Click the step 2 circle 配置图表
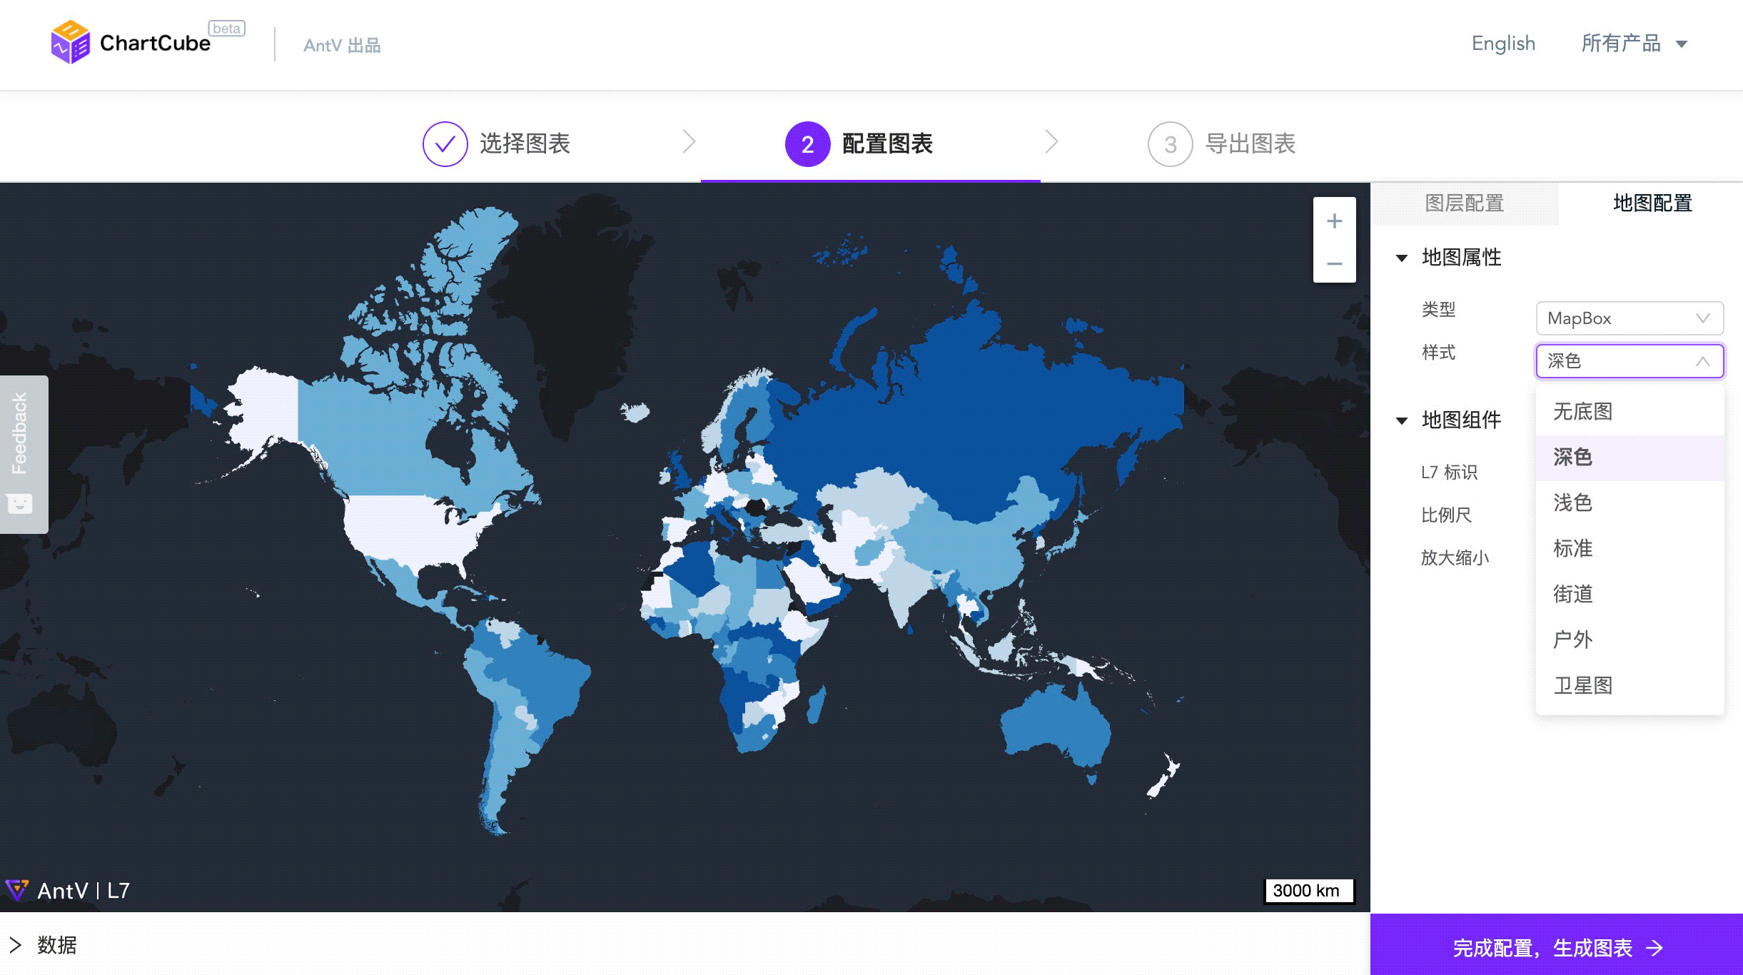Image resolution: width=1743 pixels, height=975 pixels. click(807, 144)
